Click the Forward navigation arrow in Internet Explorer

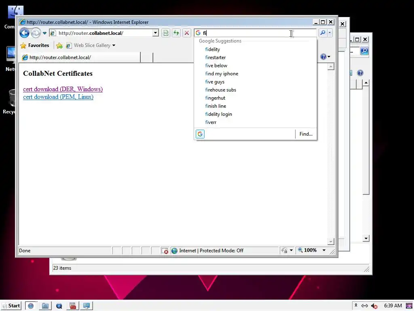[36, 33]
